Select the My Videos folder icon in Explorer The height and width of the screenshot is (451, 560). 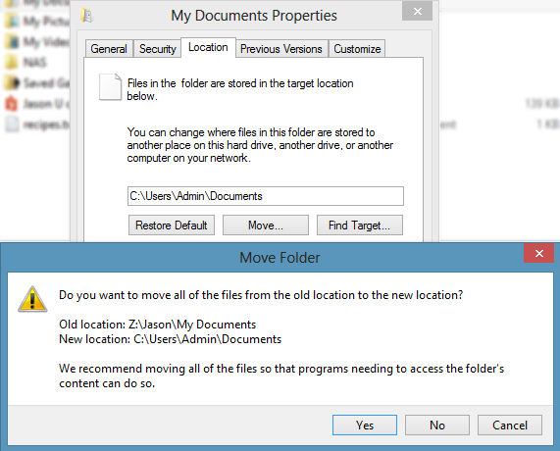[x=12, y=42]
